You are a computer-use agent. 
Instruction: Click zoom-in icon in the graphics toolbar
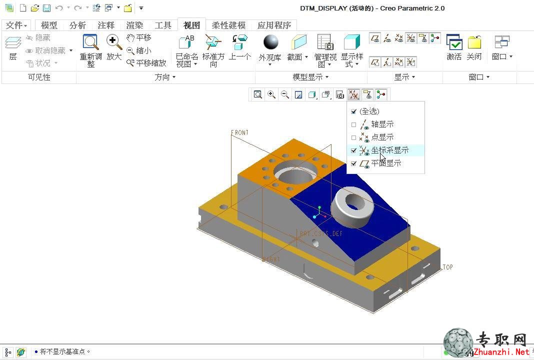271,94
